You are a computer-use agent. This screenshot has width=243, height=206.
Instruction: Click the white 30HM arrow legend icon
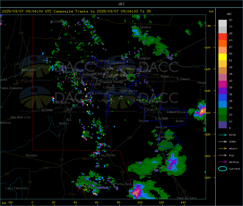pyautogui.click(x=222, y=142)
